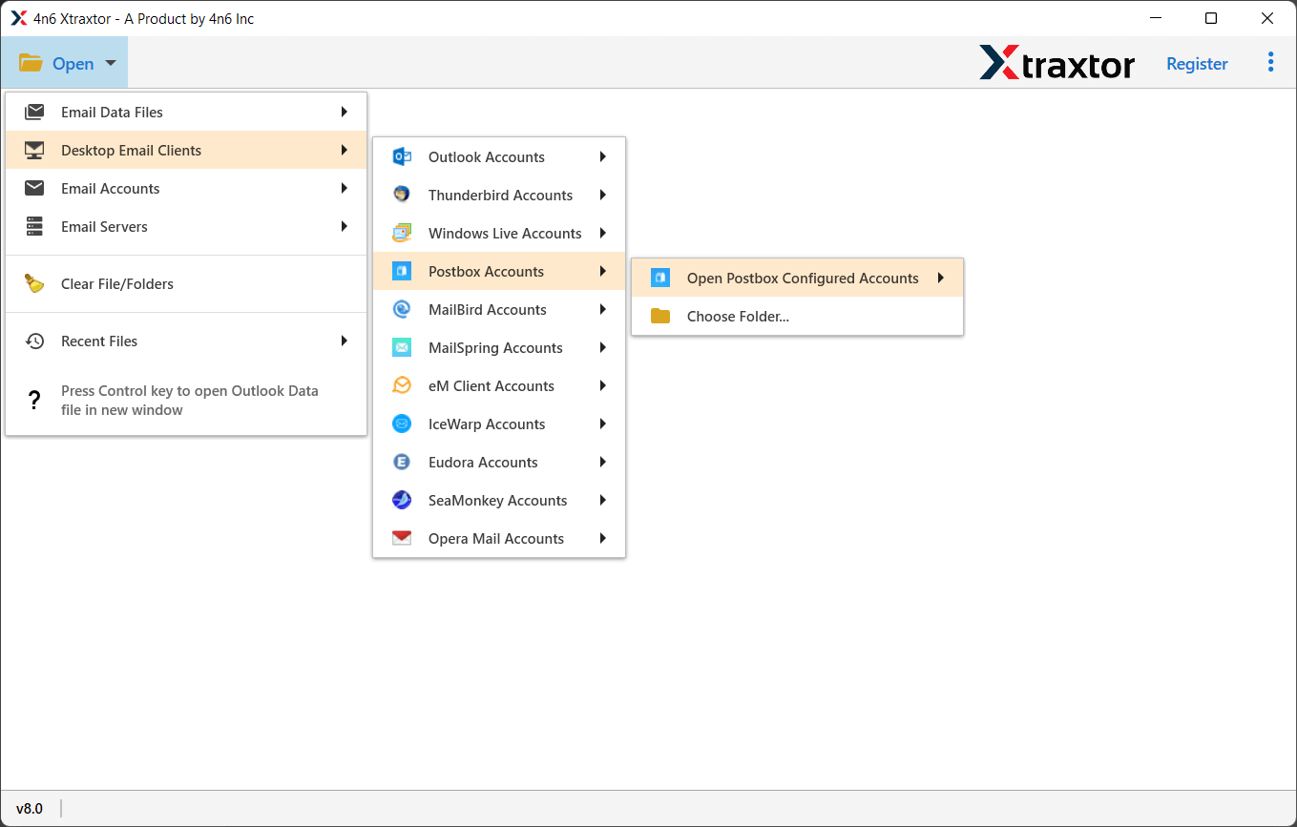Select Clear File/Folders menu entry
The width and height of the screenshot is (1297, 827).
coord(186,283)
